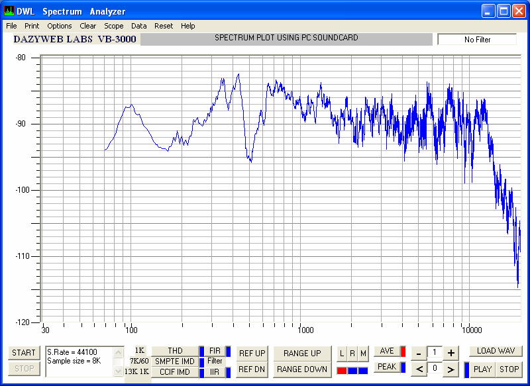Open the Options menu
The image size is (530, 386).
(60, 26)
